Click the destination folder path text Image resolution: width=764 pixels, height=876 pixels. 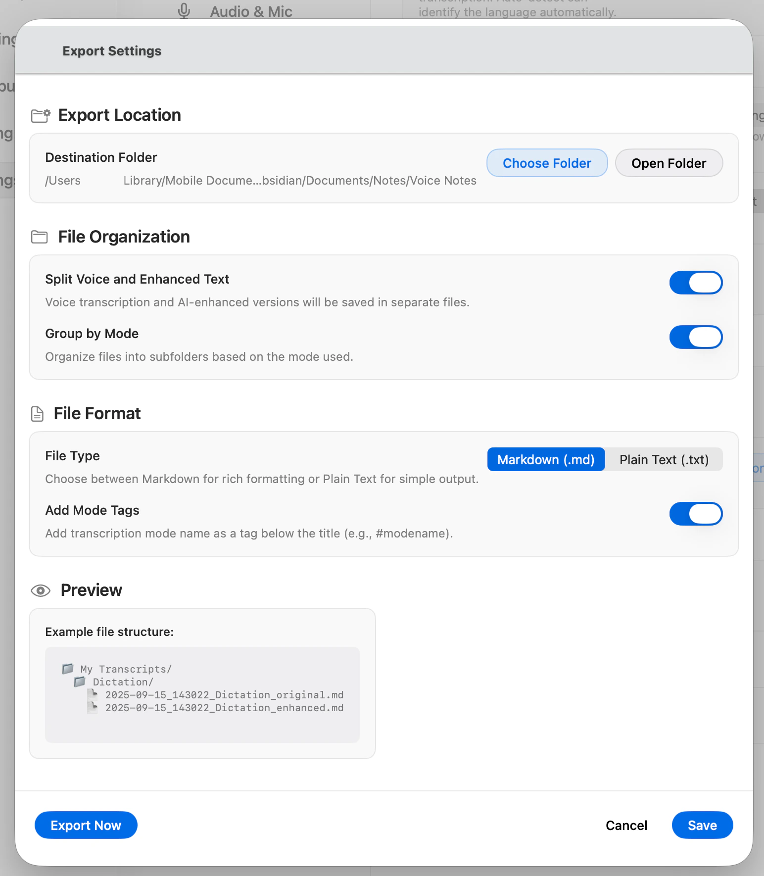261,181
